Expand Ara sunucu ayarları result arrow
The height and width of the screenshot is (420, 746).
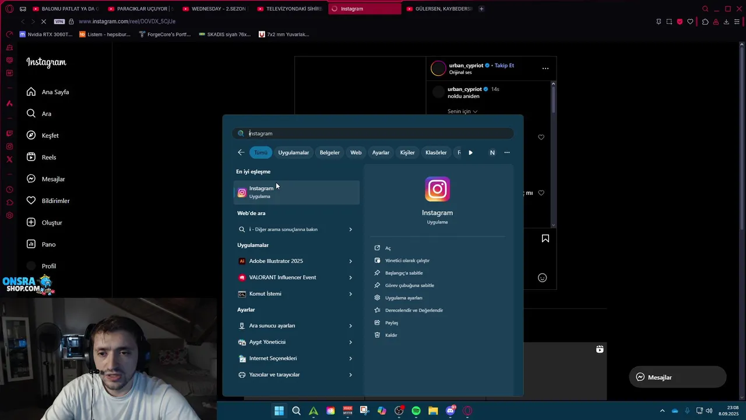tap(351, 326)
